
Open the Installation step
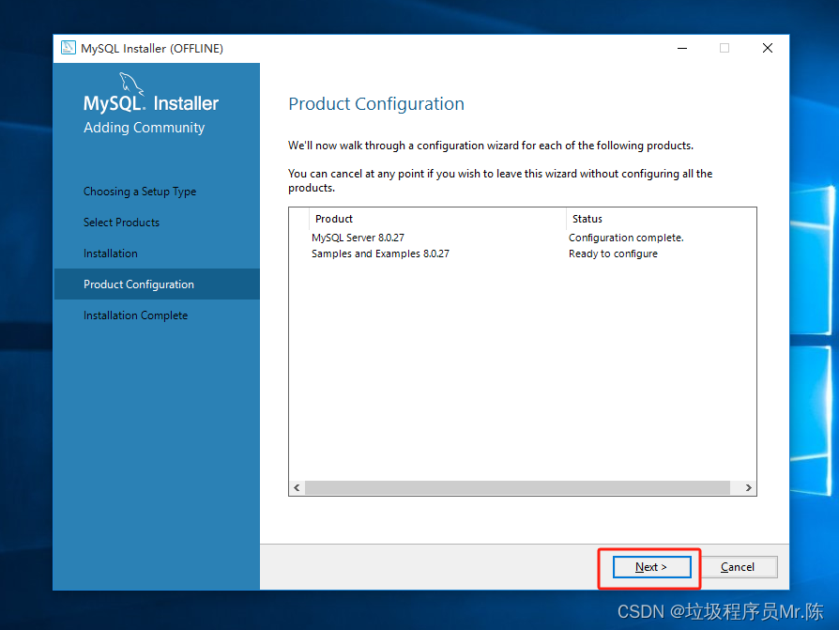(110, 254)
